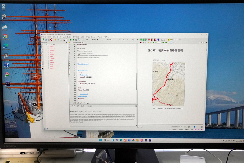Click the green add-column table icon

[143, 40]
